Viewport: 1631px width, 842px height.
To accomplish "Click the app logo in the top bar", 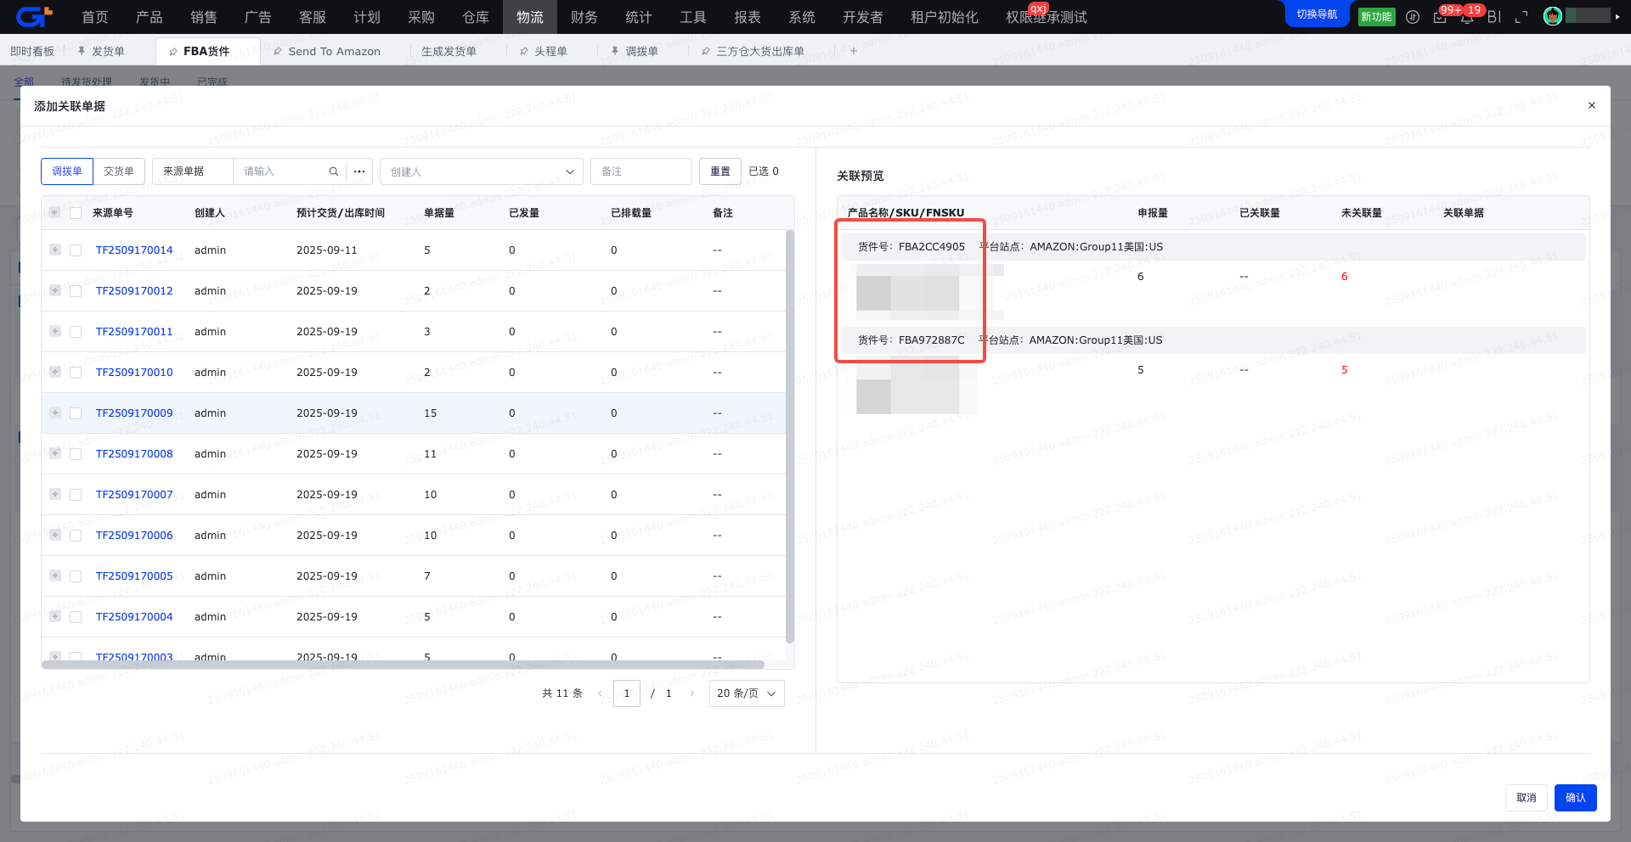I will click(x=34, y=16).
